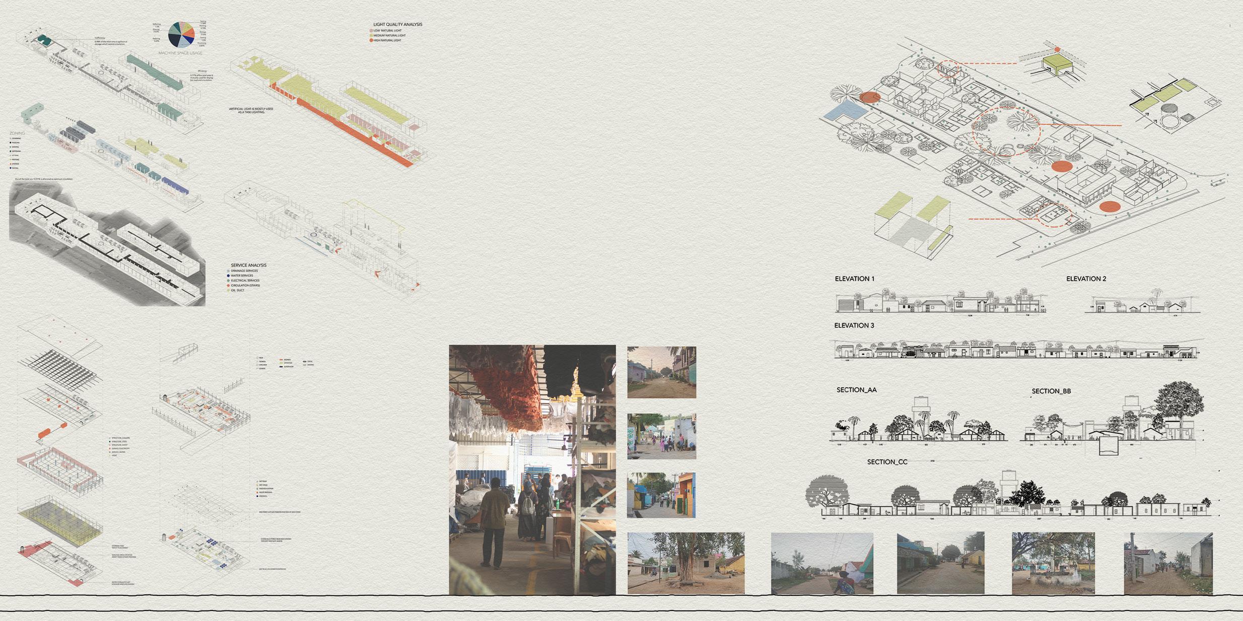Click the grayscale shaded axonometric drawing
1243x621 pixels.
(x=107, y=244)
